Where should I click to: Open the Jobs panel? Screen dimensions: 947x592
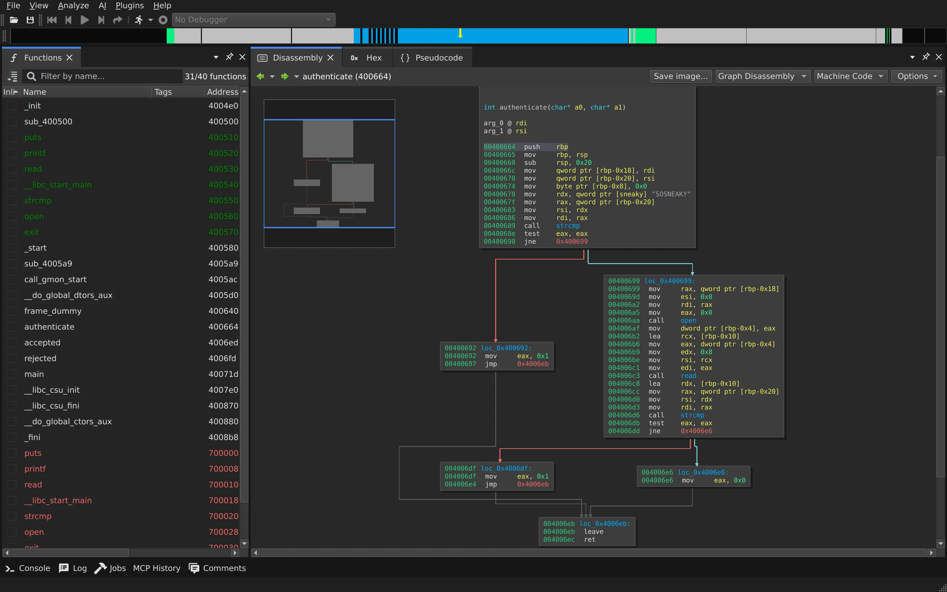(110, 568)
